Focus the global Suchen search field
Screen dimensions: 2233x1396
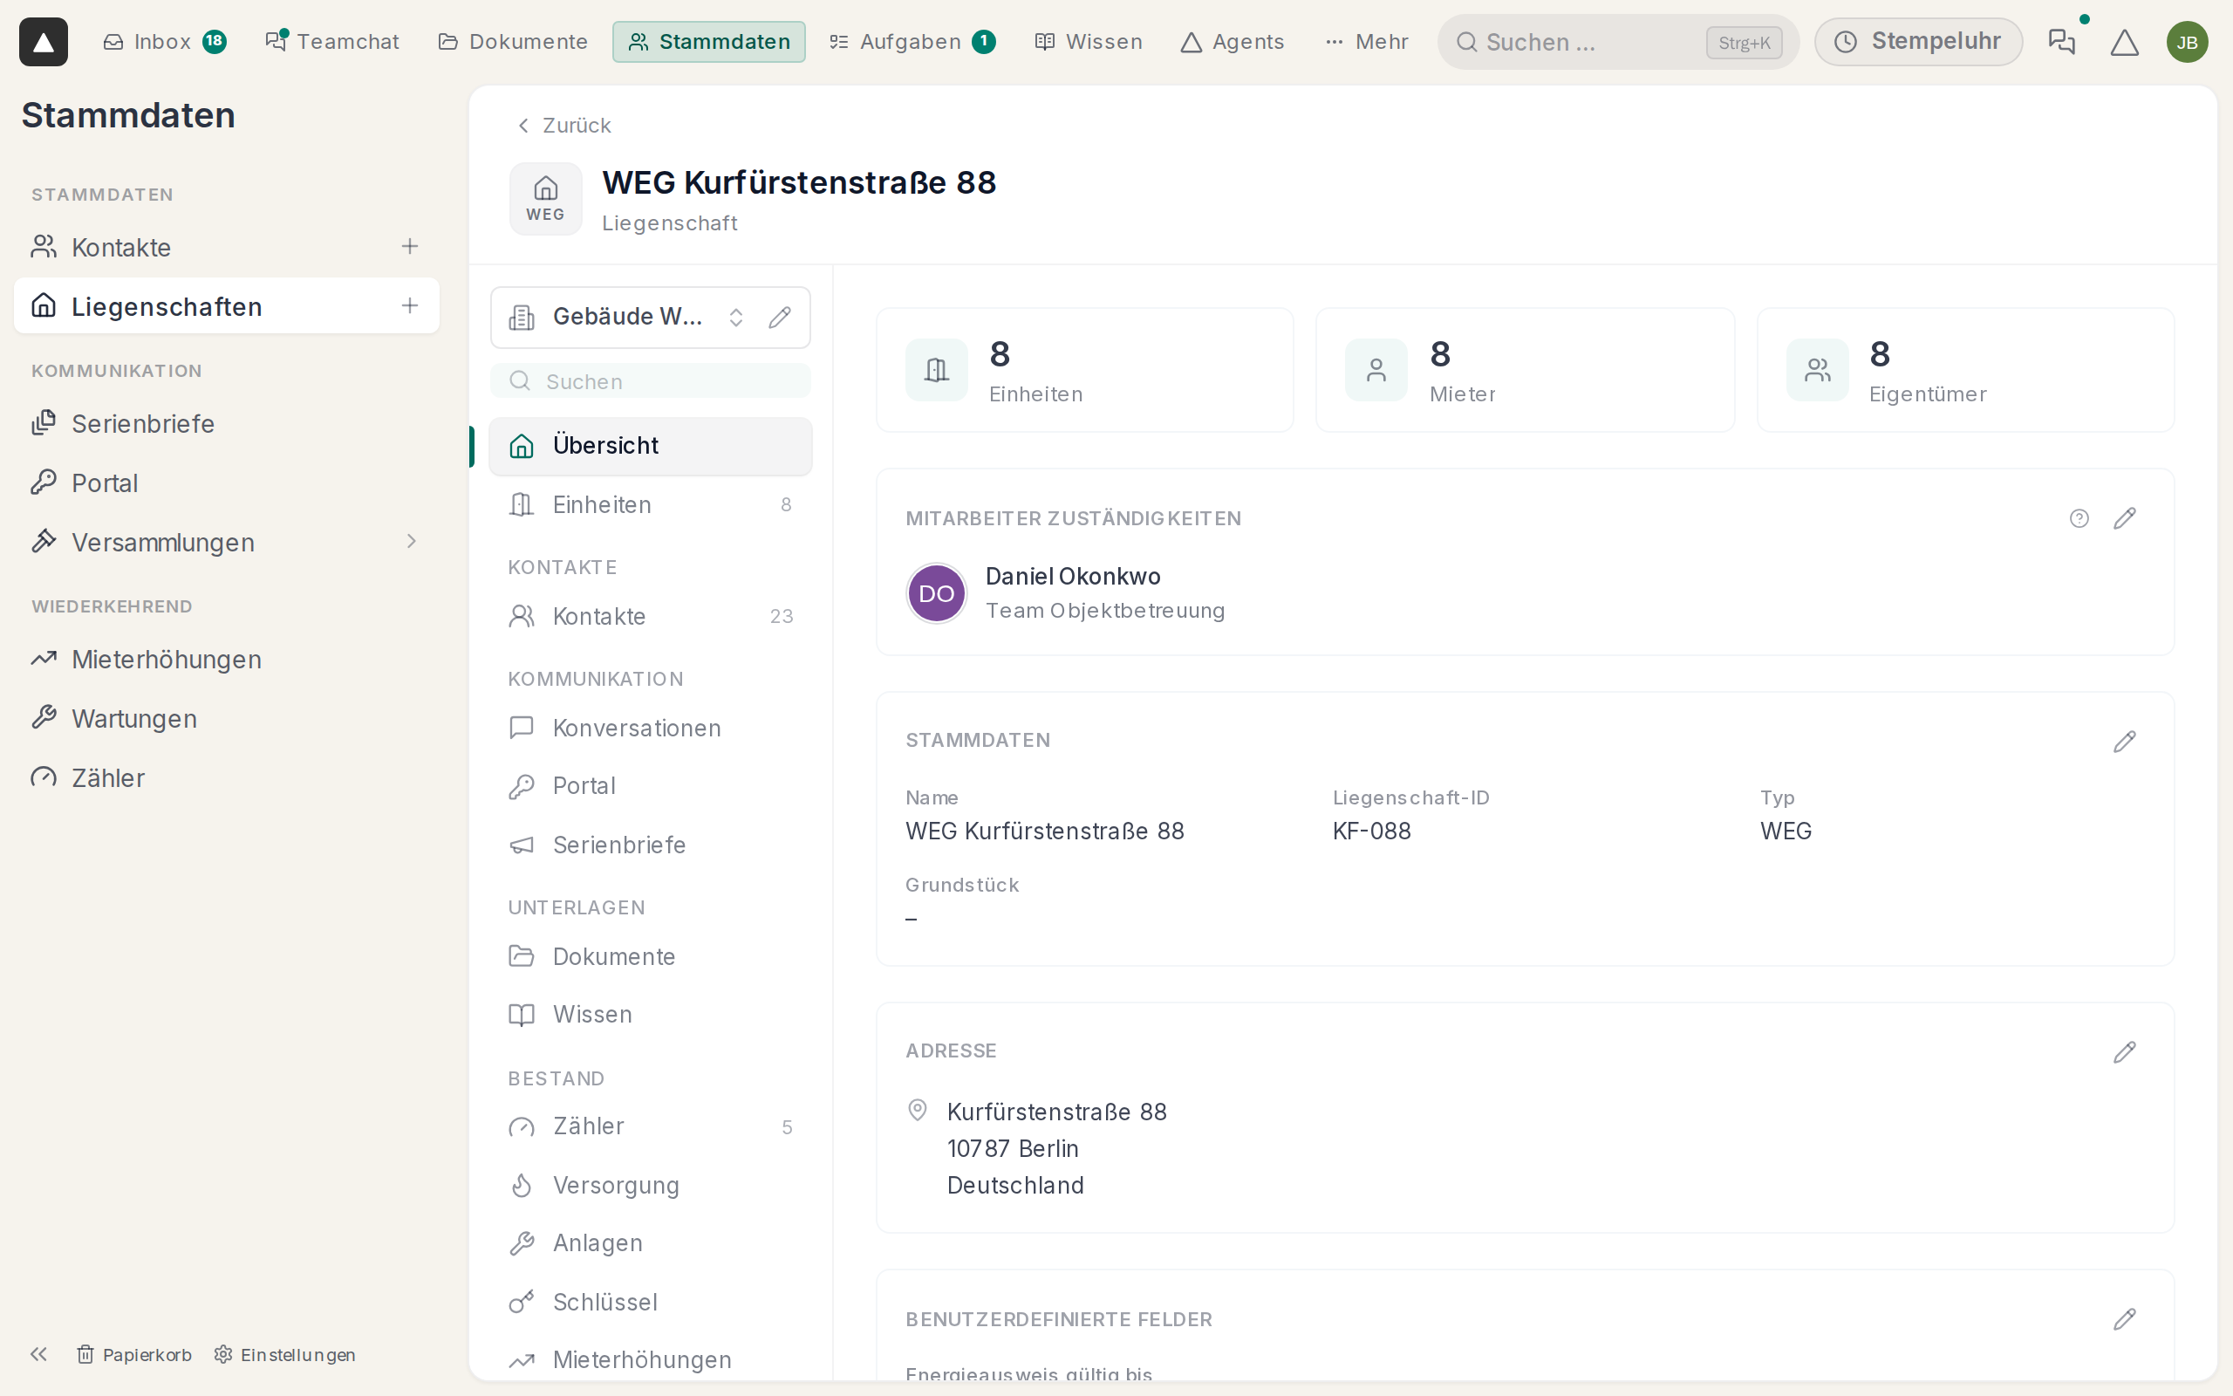click(x=1617, y=42)
